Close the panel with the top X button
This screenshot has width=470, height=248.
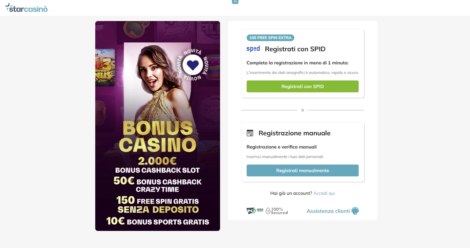click(x=235, y=1)
